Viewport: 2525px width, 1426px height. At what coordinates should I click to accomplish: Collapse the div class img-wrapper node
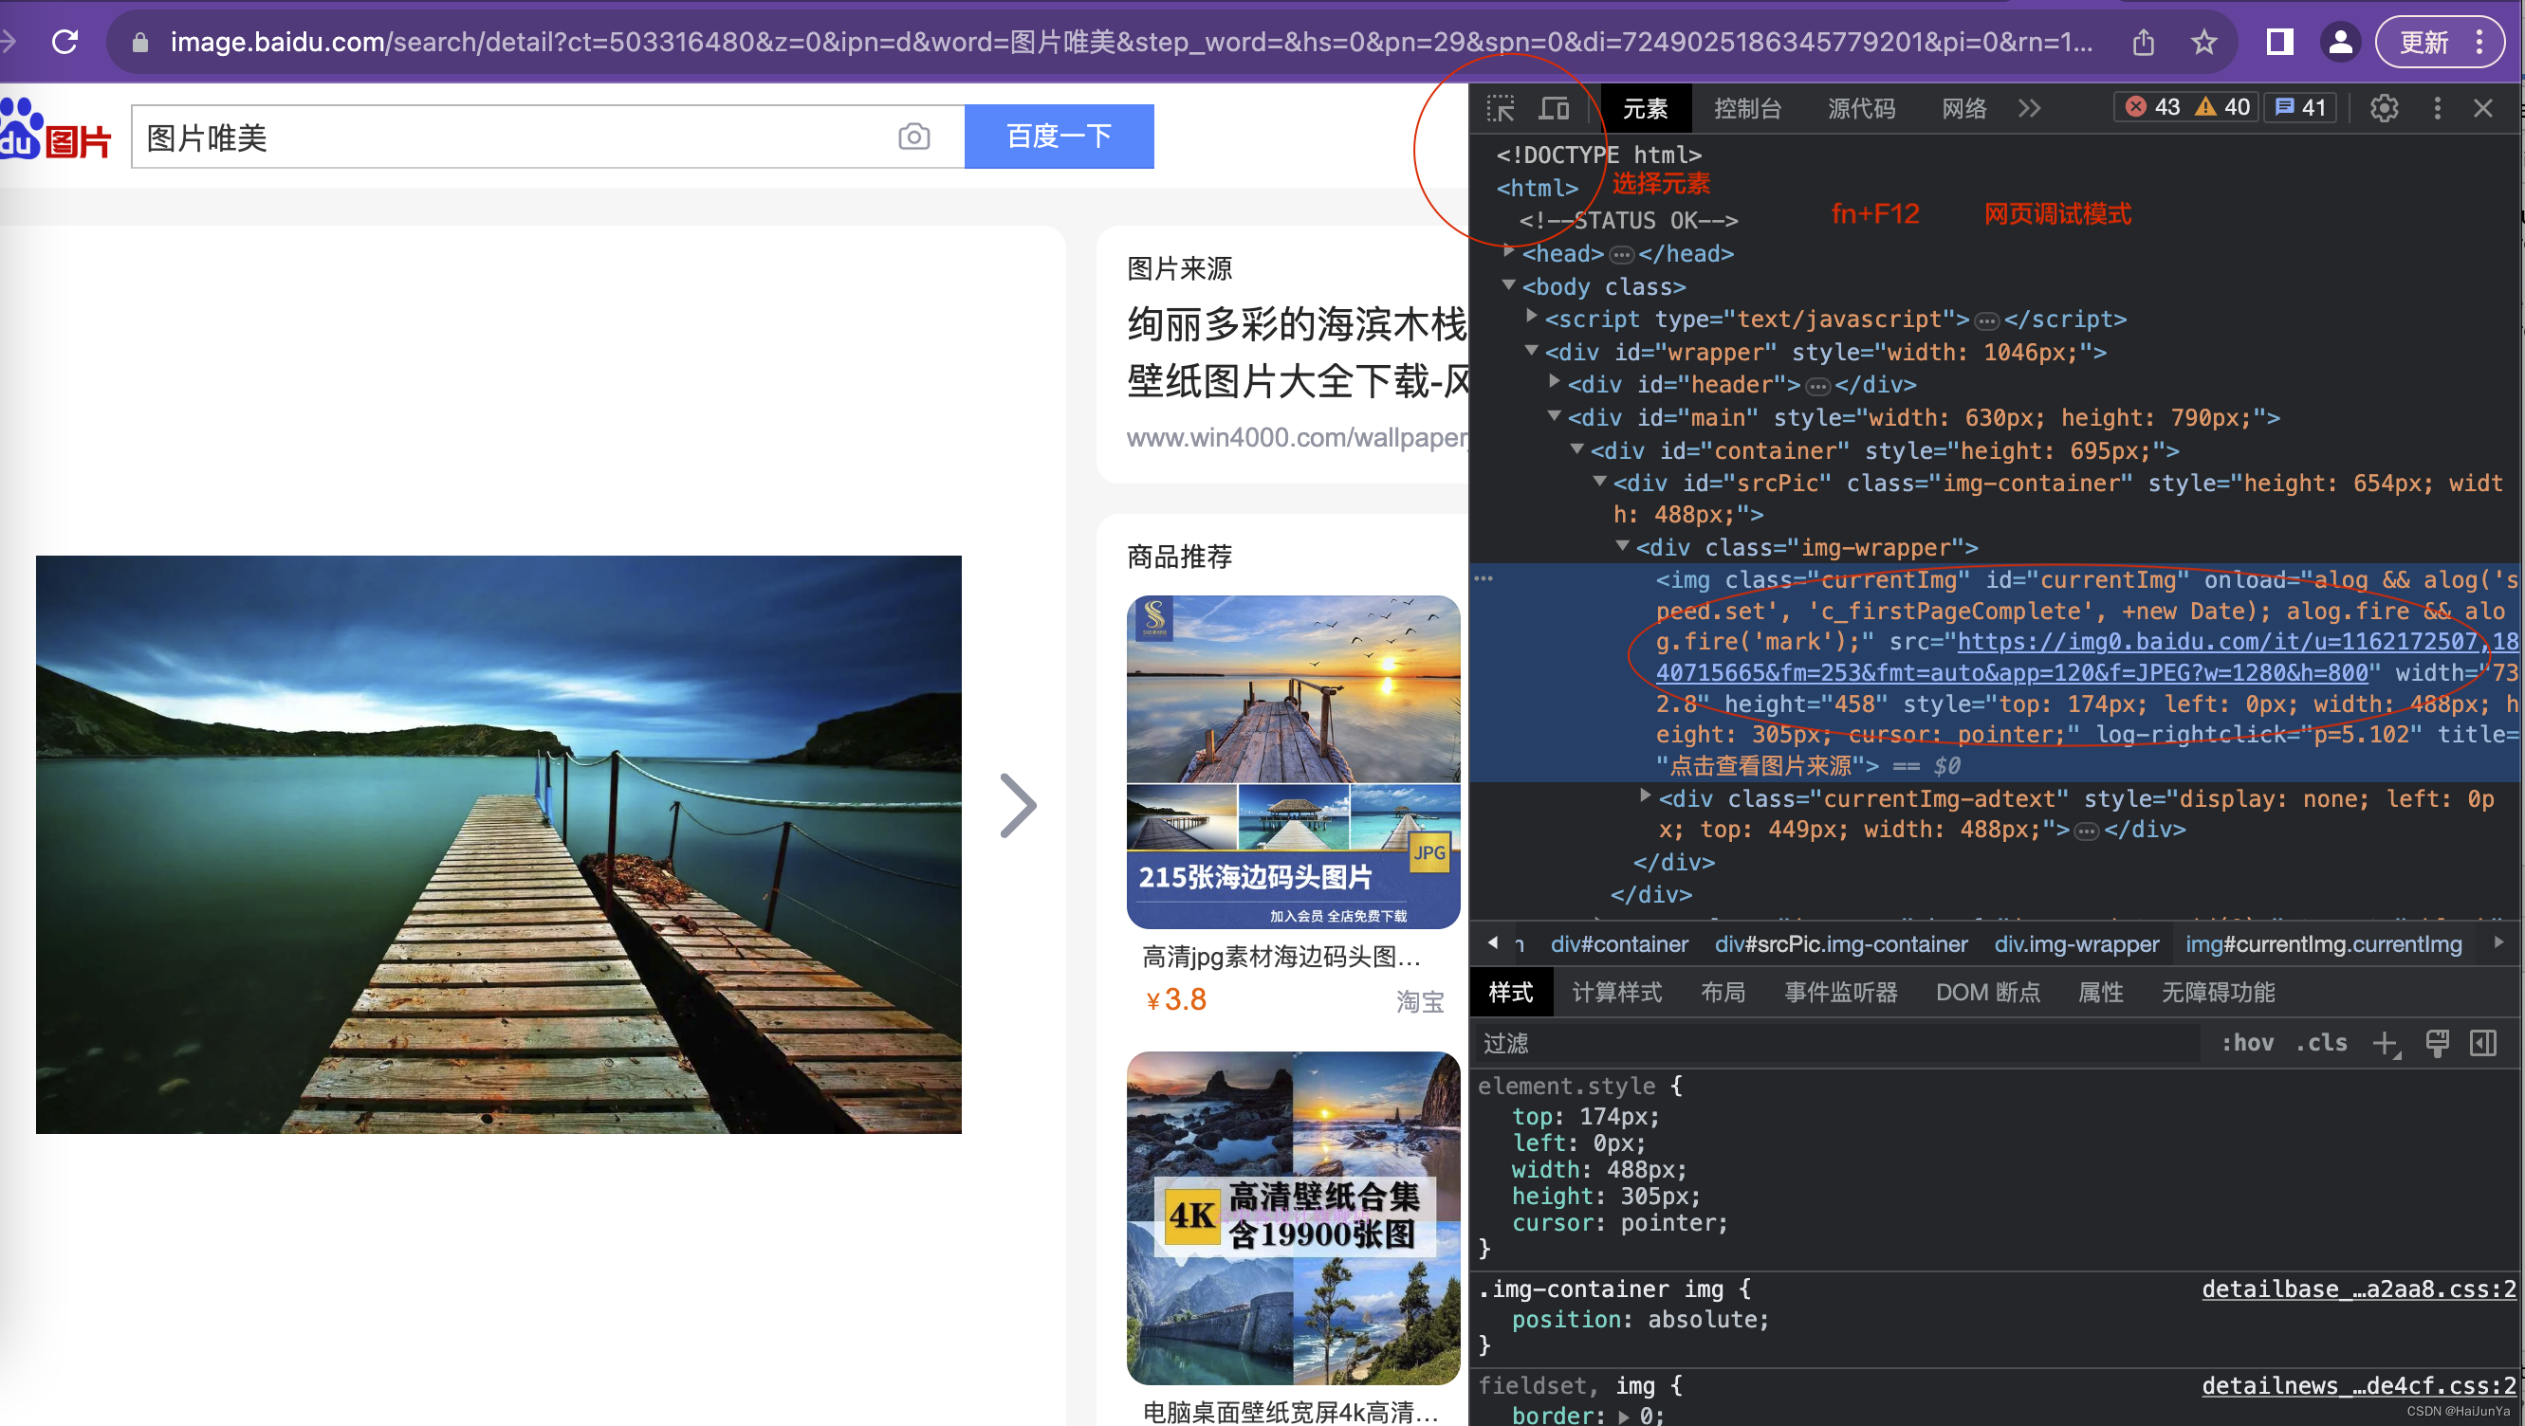click(1622, 546)
